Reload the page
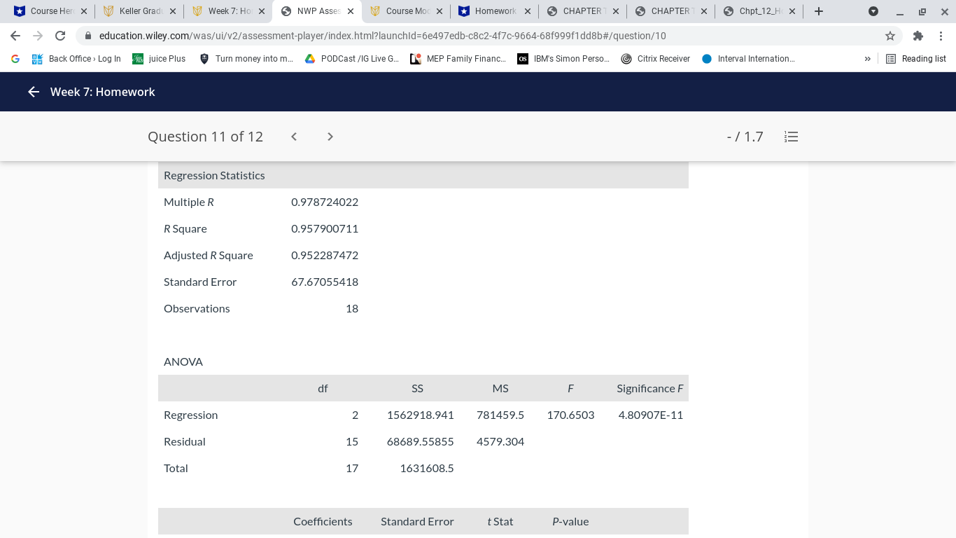Image resolution: width=956 pixels, height=538 pixels. pyautogui.click(x=60, y=36)
